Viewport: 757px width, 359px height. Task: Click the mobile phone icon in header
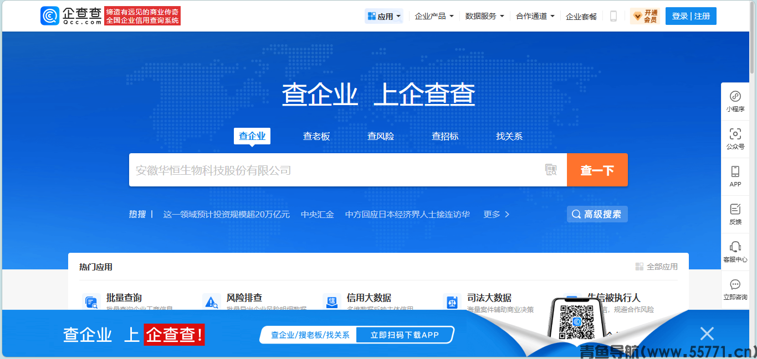pyautogui.click(x=613, y=16)
